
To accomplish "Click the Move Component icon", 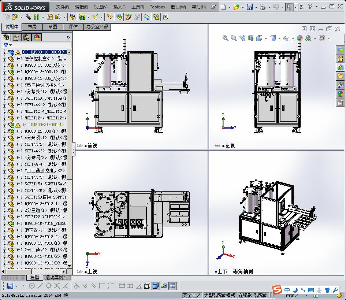I will (x=58, y=17).
